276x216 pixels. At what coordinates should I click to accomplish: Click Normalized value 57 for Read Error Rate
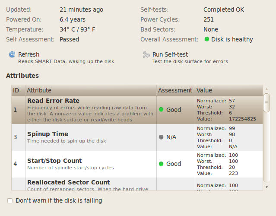click(232, 101)
